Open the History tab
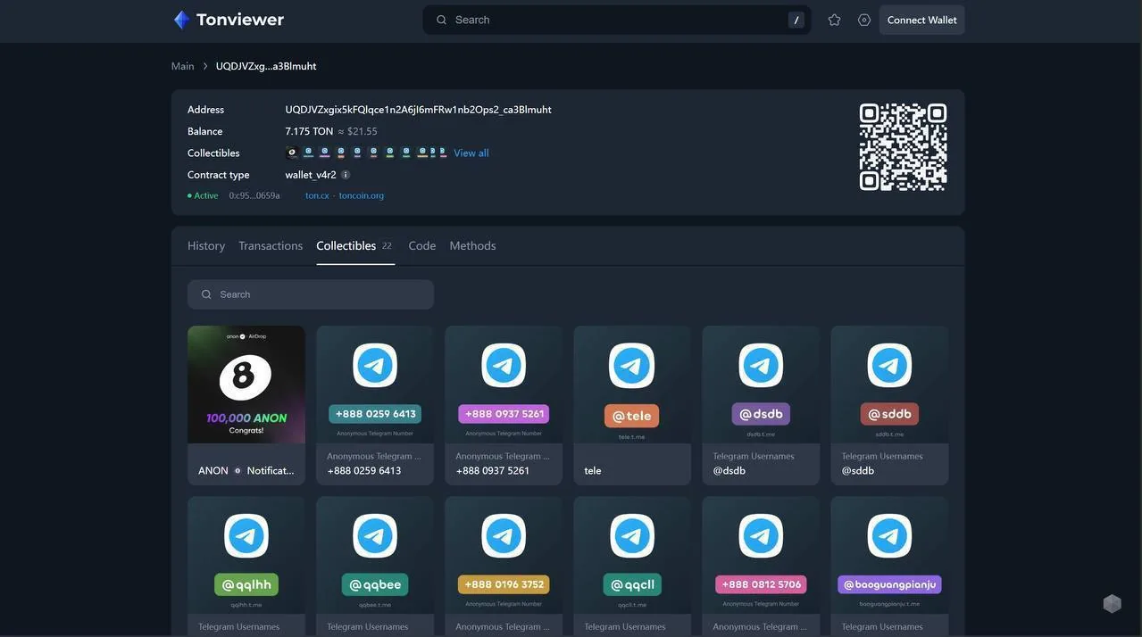 tap(206, 245)
